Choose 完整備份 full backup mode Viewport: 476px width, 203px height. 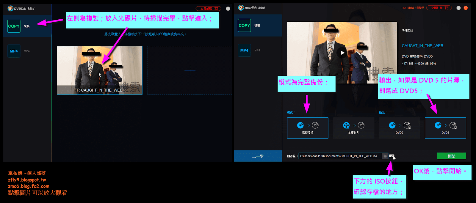[x=308, y=128]
